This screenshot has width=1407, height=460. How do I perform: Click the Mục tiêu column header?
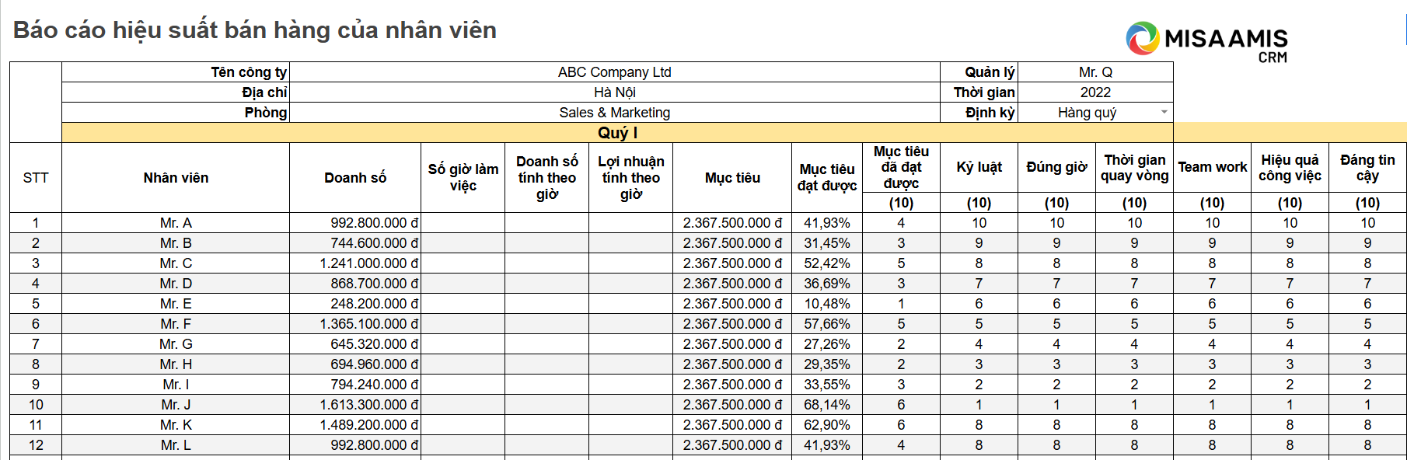pyautogui.click(x=732, y=178)
